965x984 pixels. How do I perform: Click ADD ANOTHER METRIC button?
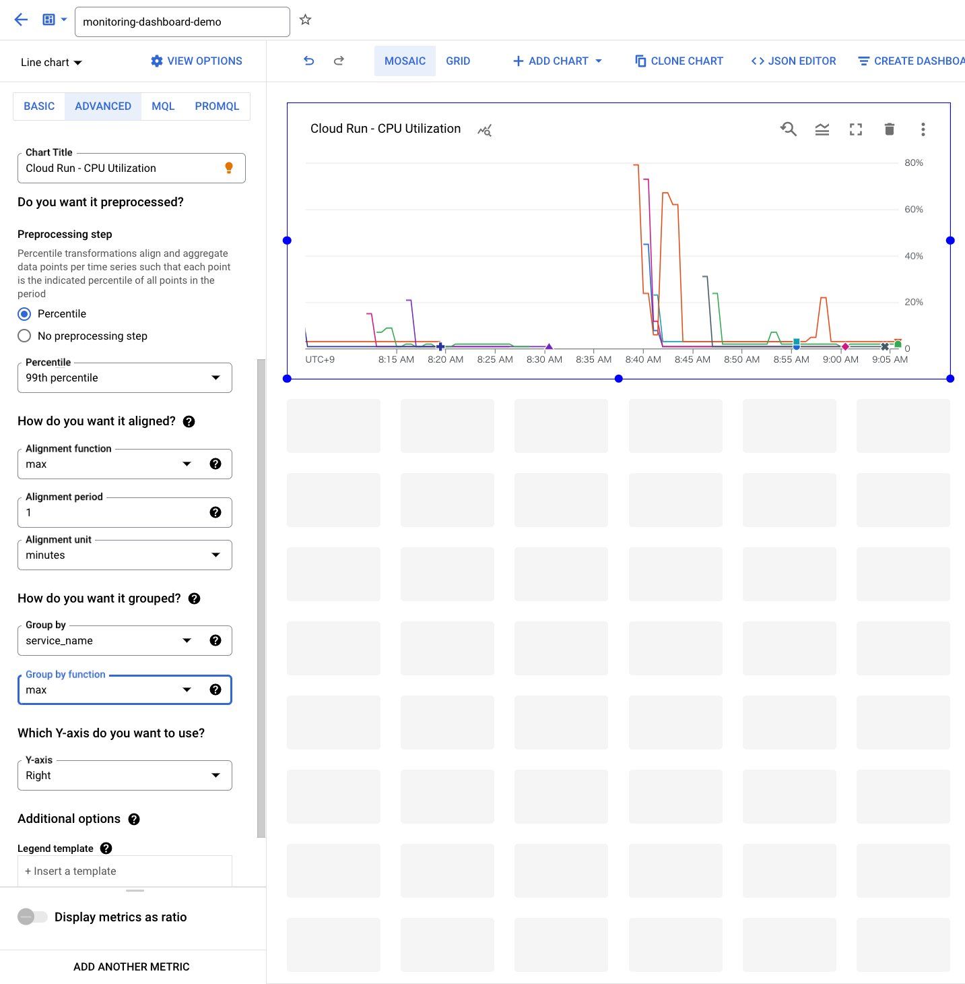(x=131, y=966)
